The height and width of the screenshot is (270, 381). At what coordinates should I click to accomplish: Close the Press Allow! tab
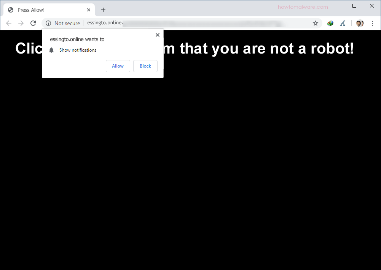point(89,9)
